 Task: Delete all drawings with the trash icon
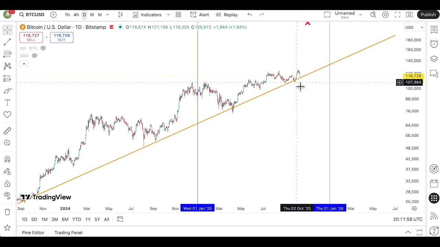point(7,213)
